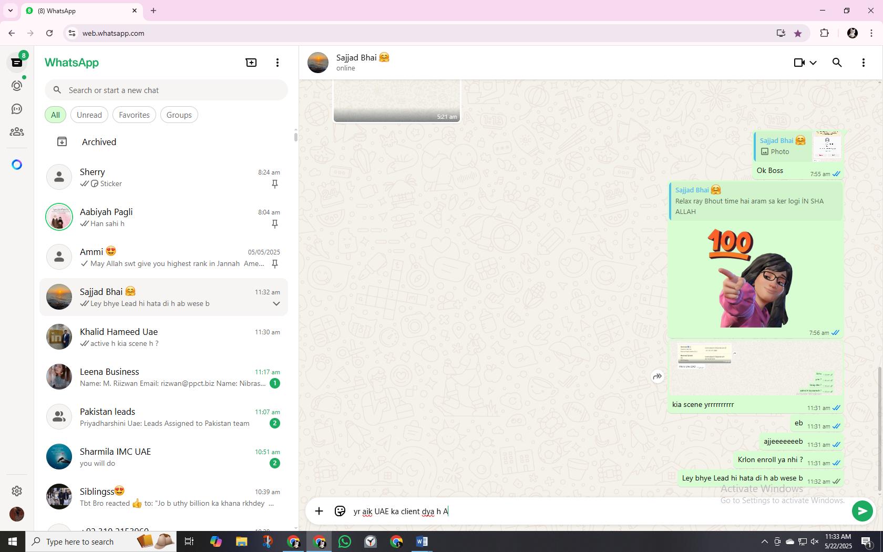Open the Channels icon in sidebar
The width and height of the screenshot is (883, 552).
[17, 109]
